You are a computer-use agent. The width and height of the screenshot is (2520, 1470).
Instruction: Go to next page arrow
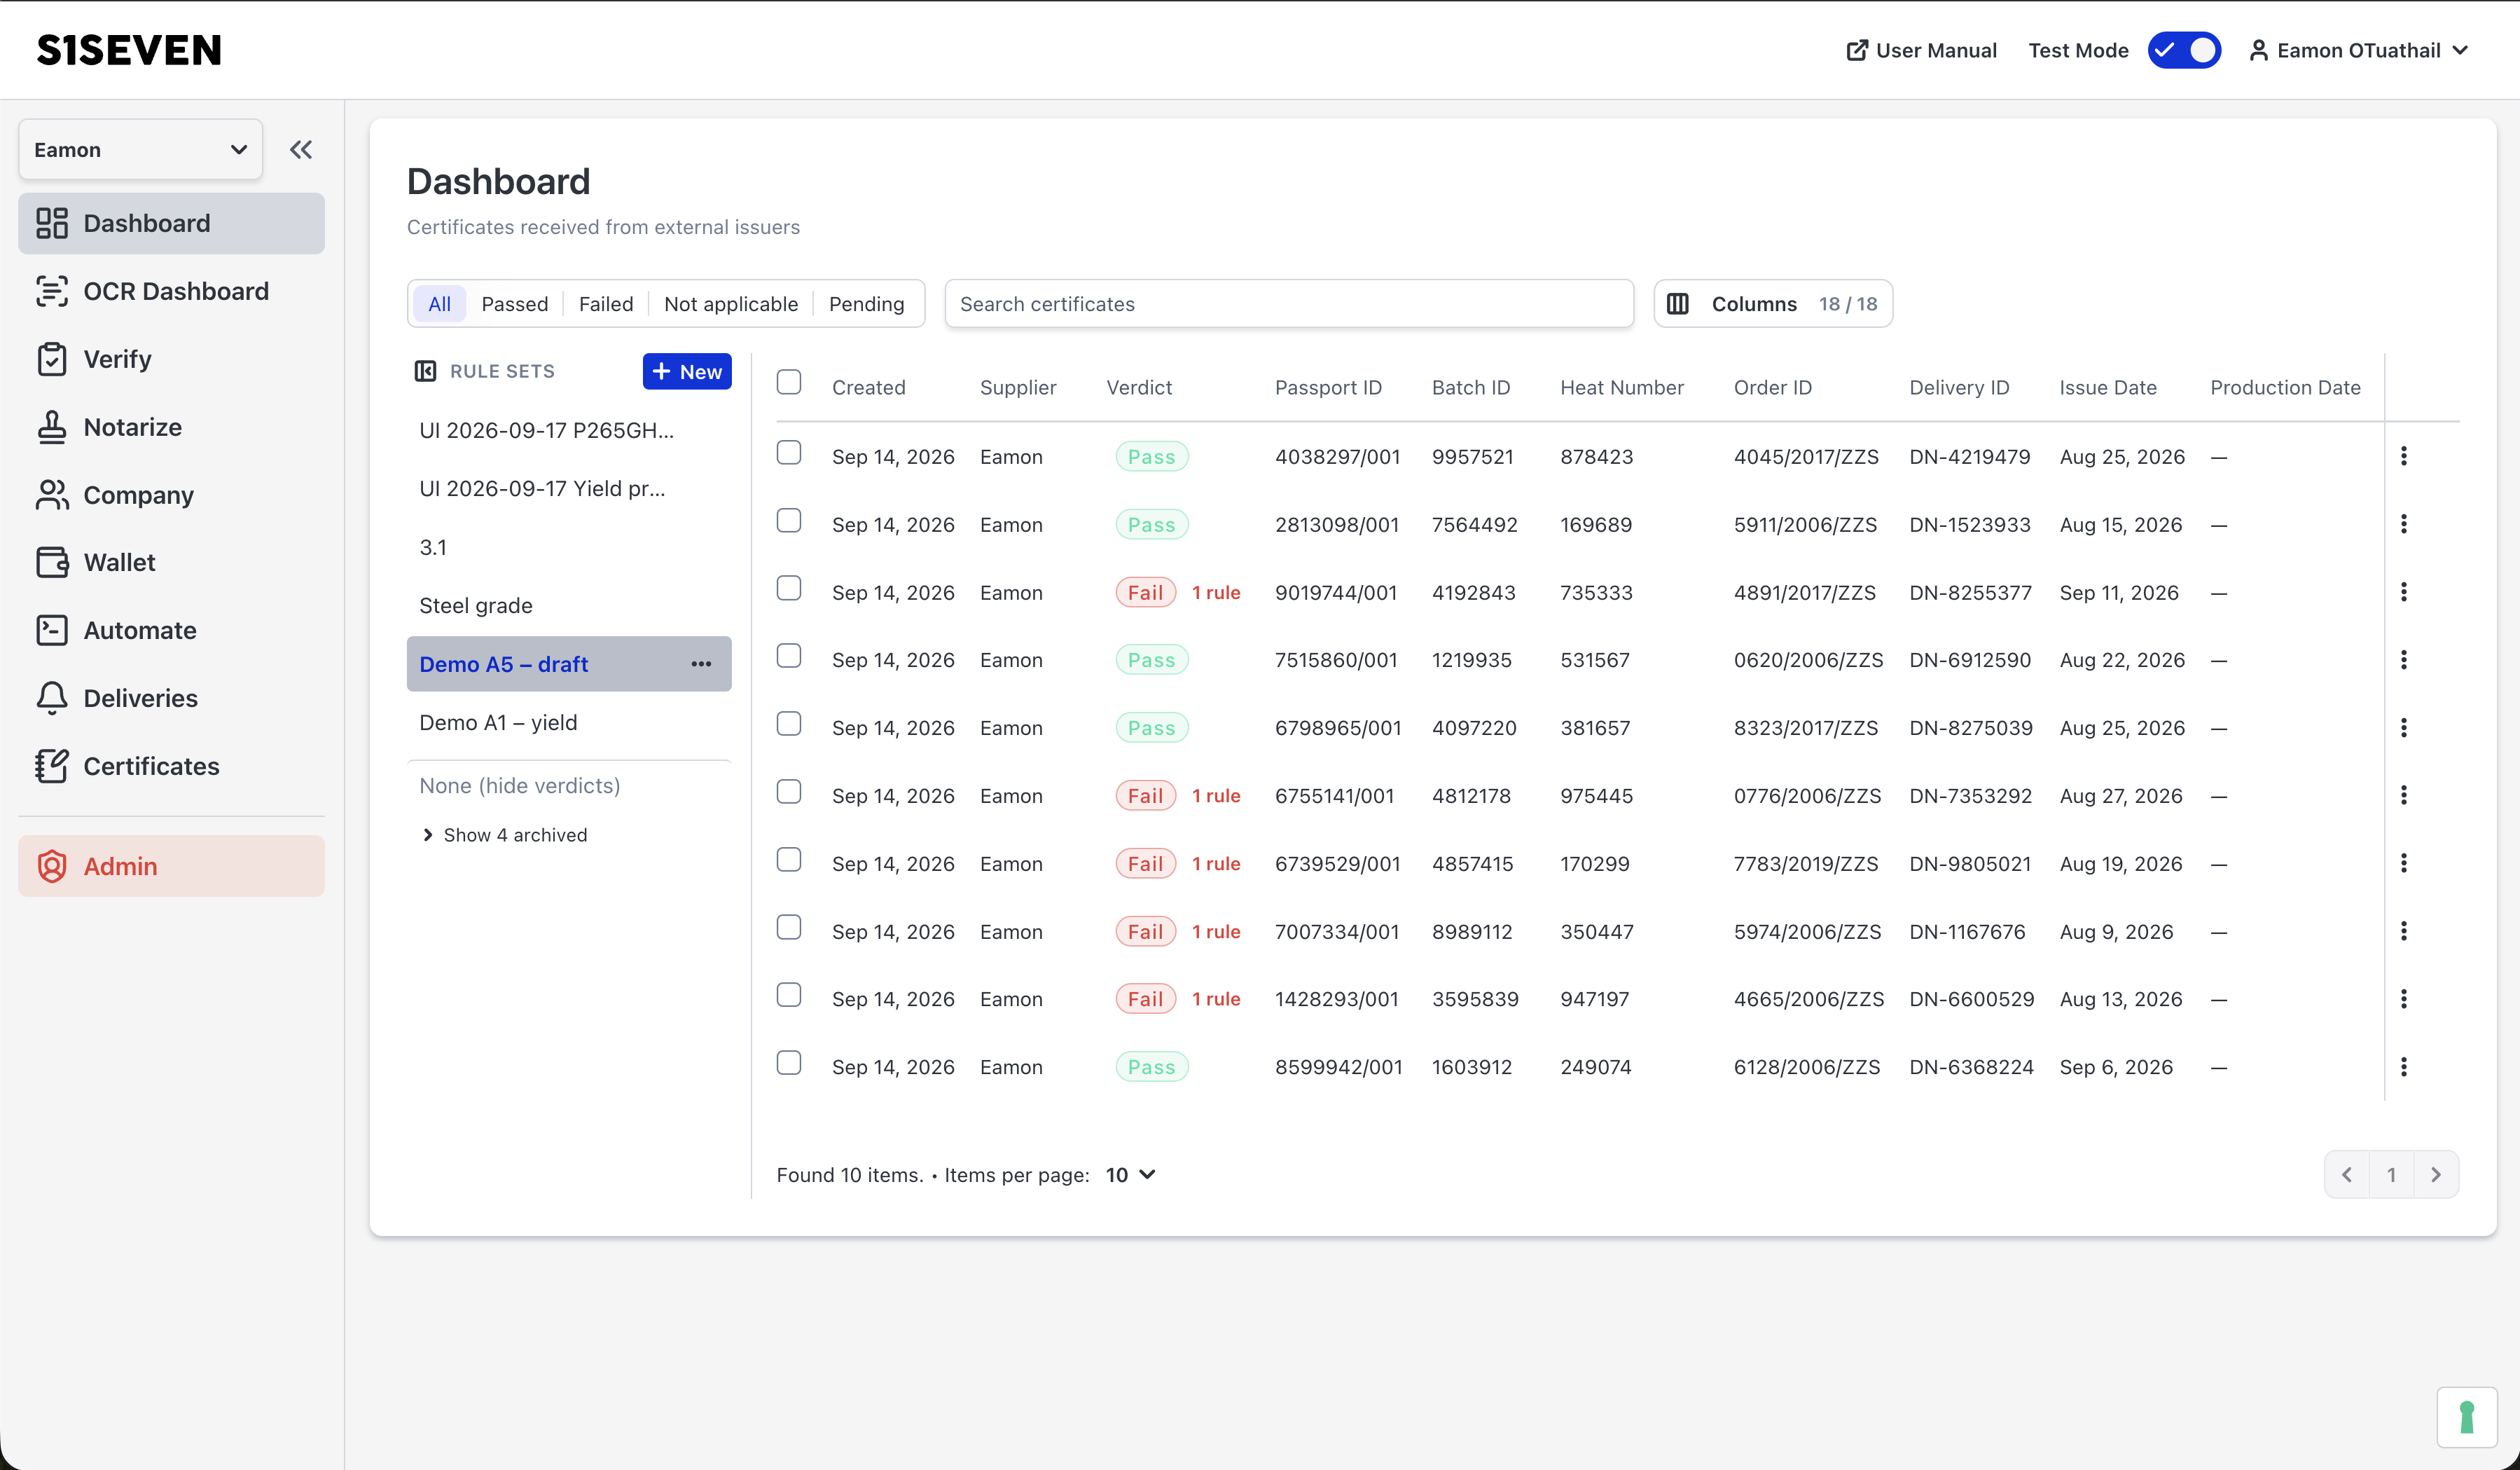(x=2436, y=1175)
